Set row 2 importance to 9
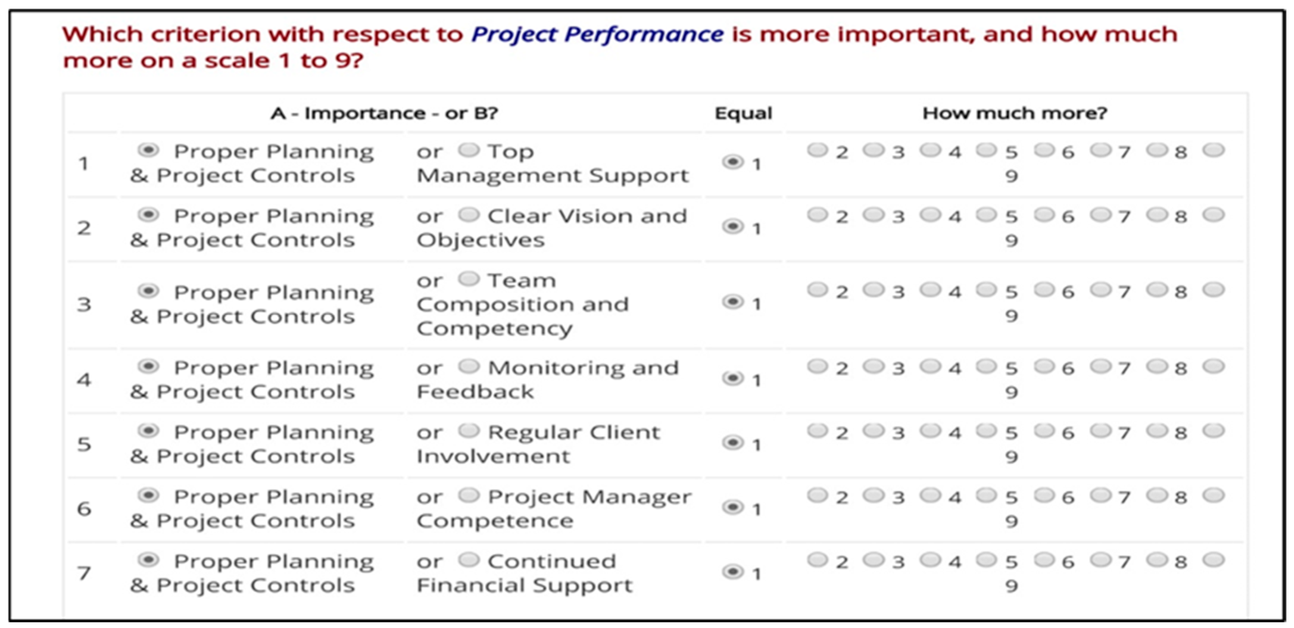The height and width of the screenshot is (628, 1294). pos(1213,215)
